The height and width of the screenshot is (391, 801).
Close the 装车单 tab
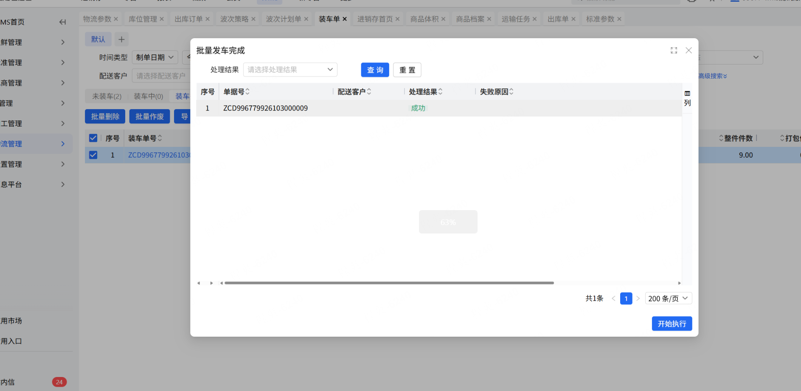tap(345, 19)
